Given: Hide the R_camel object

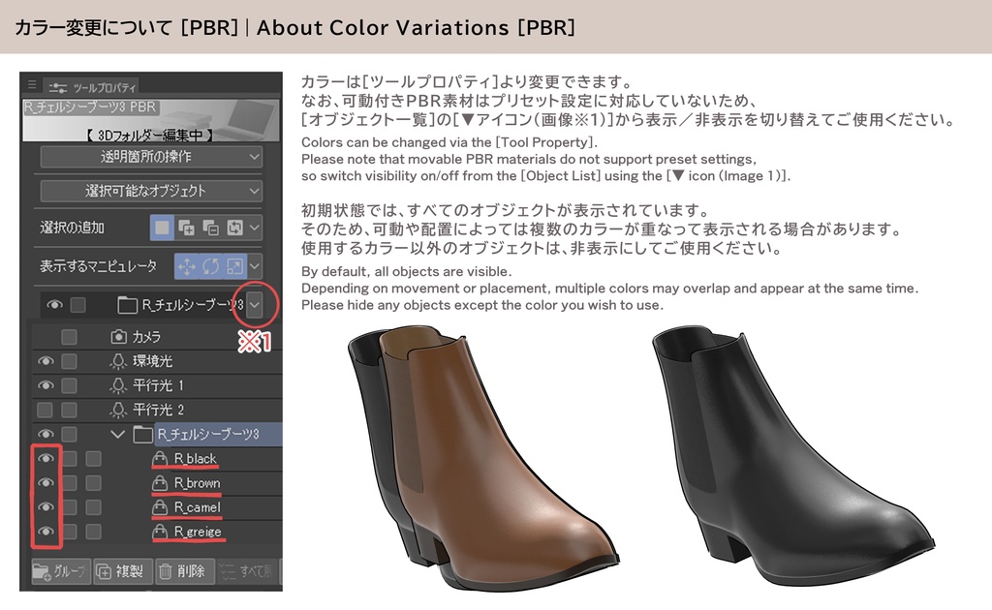Looking at the screenshot, I should pos(45,505).
